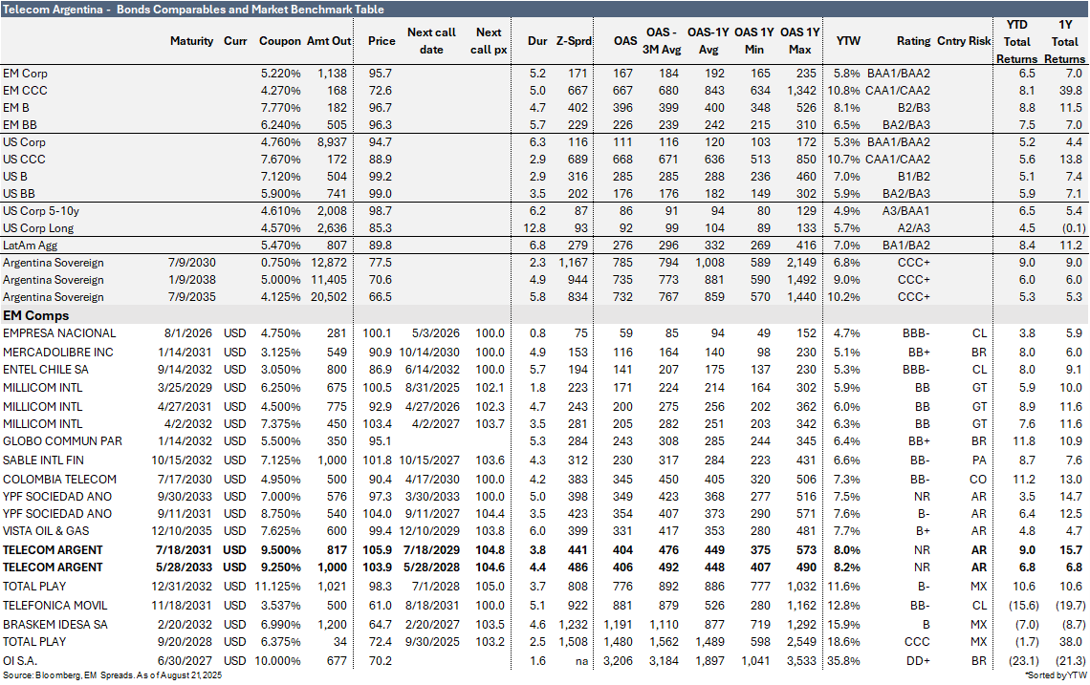This screenshot has height=685, width=1090.
Task: Select the 'BRASKEM IDESA SA' row name
Action: (x=54, y=625)
